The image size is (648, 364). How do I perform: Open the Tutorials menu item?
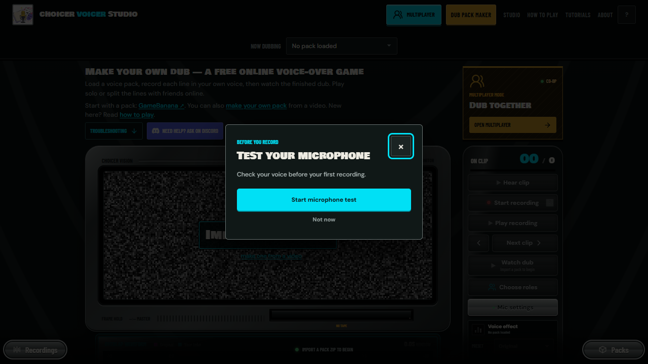pyautogui.click(x=578, y=15)
